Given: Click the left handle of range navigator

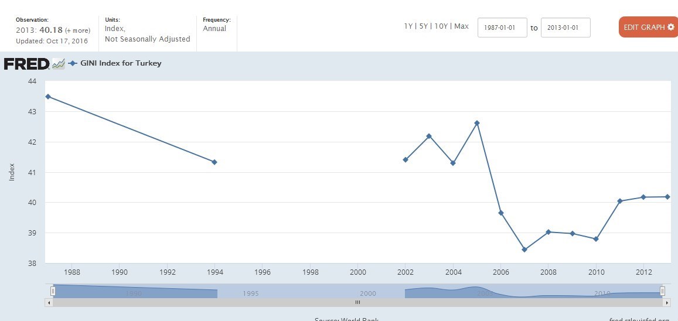Looking at the screenshot, I should [x=53, y=291].
